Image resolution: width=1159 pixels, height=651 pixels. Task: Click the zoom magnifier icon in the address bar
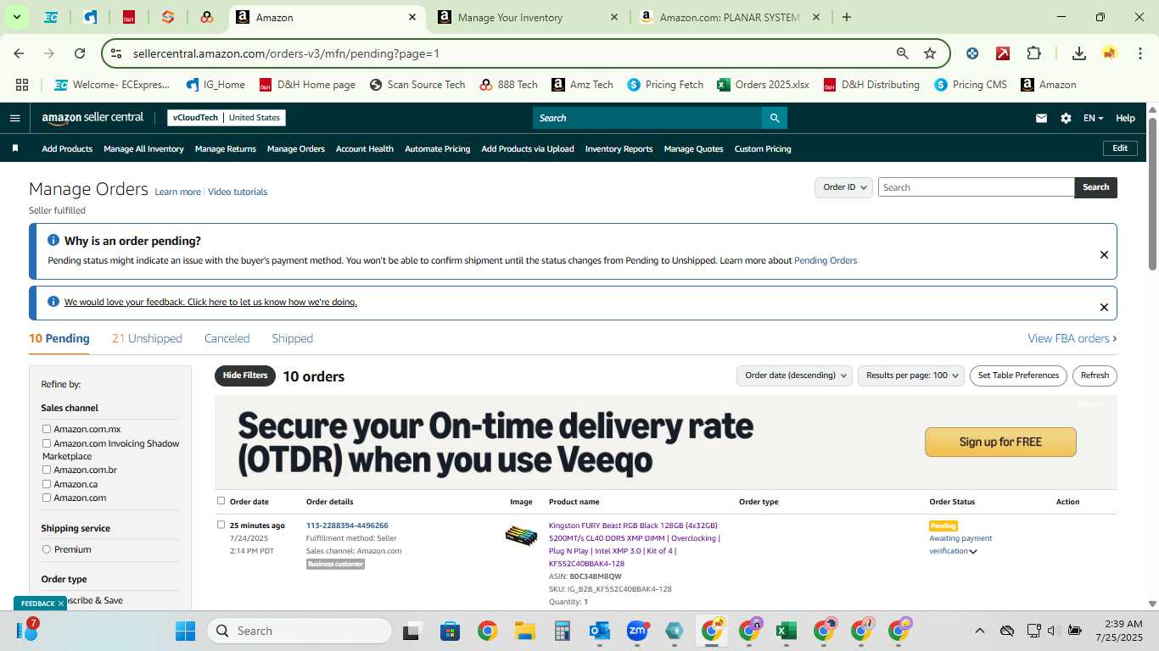pyautogui.click(x=903, y=53)
